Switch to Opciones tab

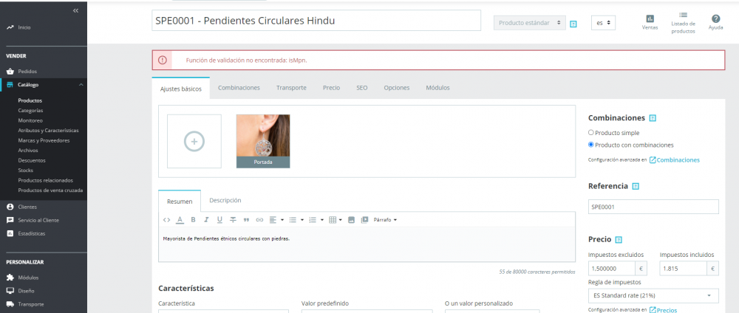tap(397, 88)
